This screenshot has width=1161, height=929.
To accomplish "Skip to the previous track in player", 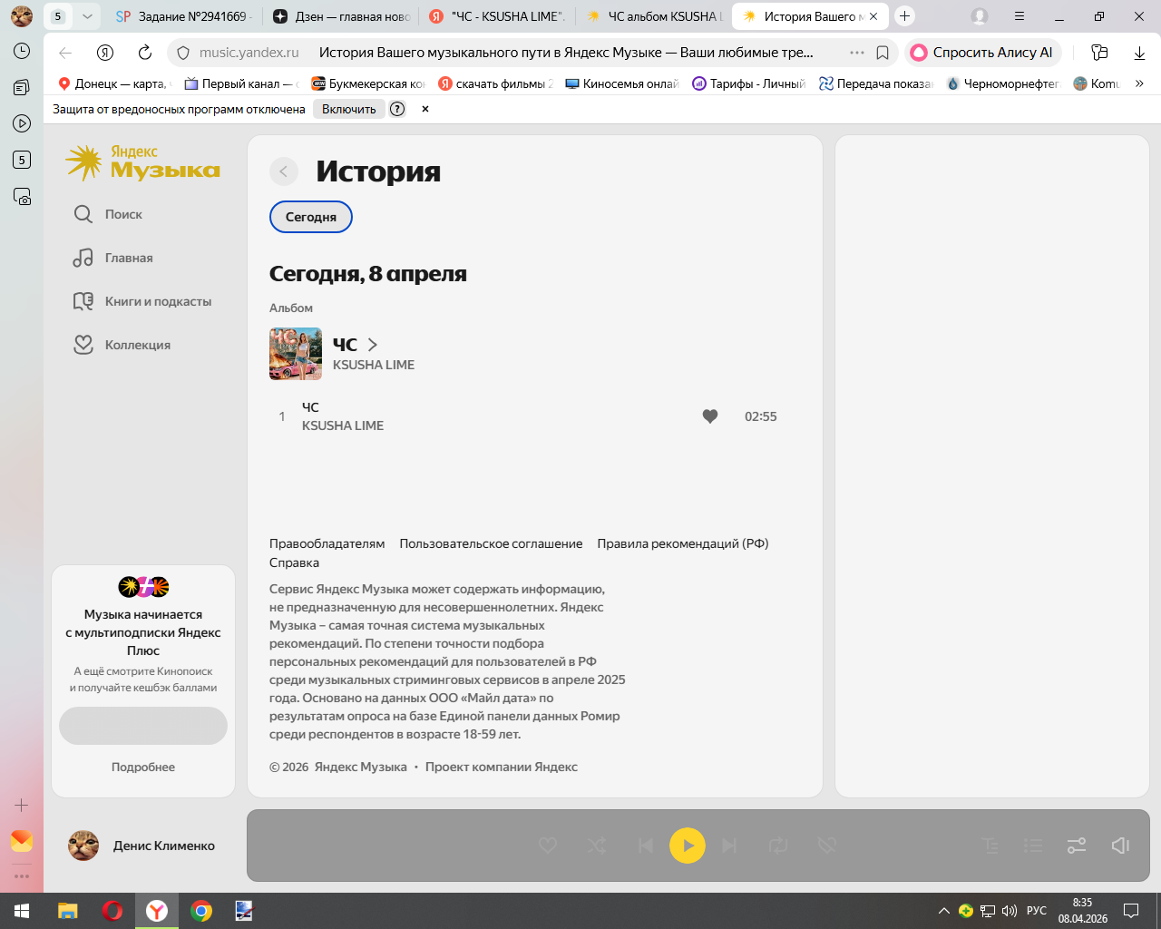I will [x=645, y=846].
